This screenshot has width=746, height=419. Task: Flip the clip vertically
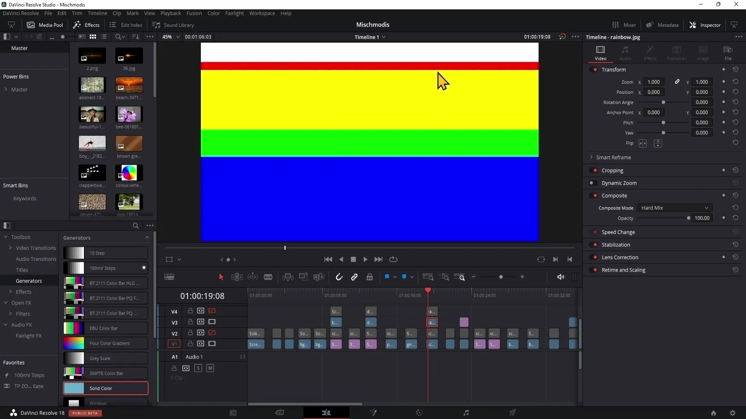[658, 144]
